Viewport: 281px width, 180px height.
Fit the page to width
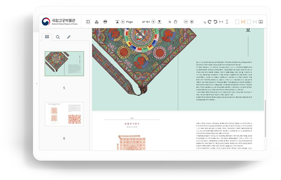pyautogui.click(x=221, y=21)
